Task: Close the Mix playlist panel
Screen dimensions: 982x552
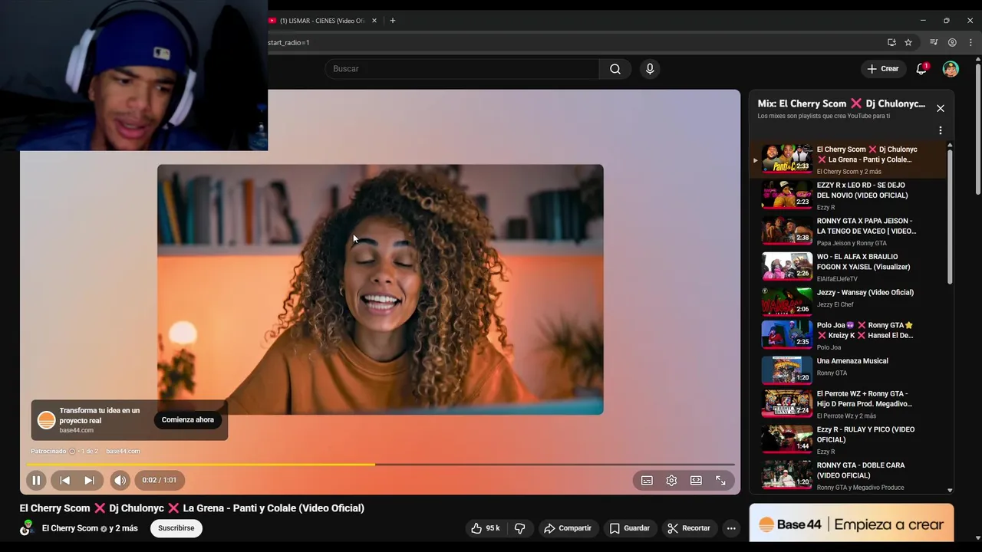Action: pos(940,108)
